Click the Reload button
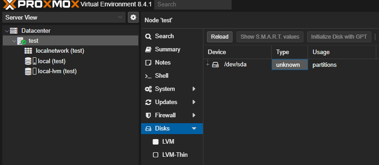The image size is (379, 165). [220, 37]
